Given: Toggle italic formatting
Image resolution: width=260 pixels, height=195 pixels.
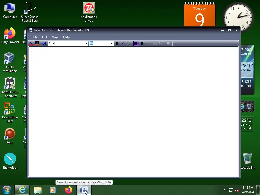Looking at the screenshot, I should (123, 43).
